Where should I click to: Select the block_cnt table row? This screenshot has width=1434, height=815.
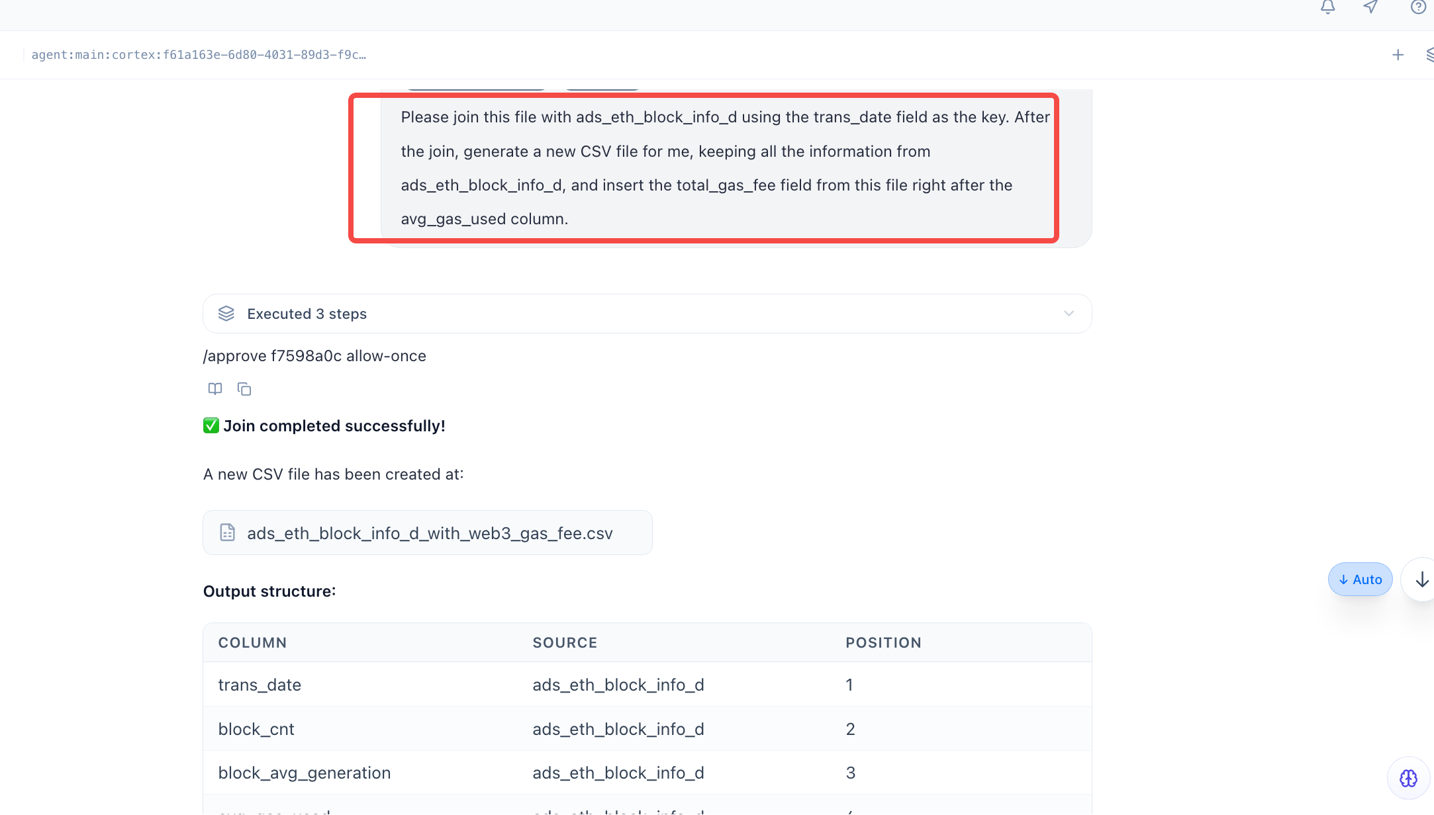click(x=646, y=729)
